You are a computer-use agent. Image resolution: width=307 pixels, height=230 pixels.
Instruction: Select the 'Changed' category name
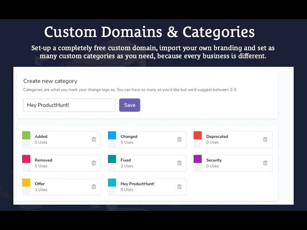[129, 136]
